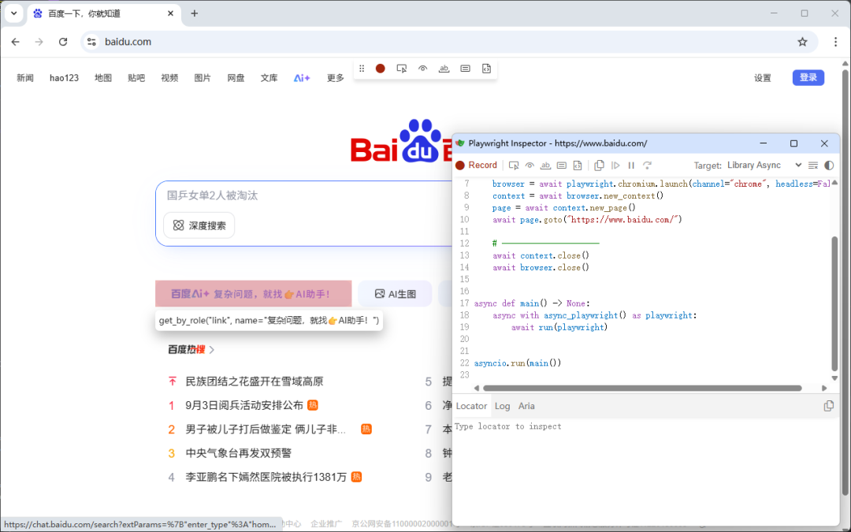The image size is (851, 532).
Task: Open the 视频 link
Action: [169, 78]
